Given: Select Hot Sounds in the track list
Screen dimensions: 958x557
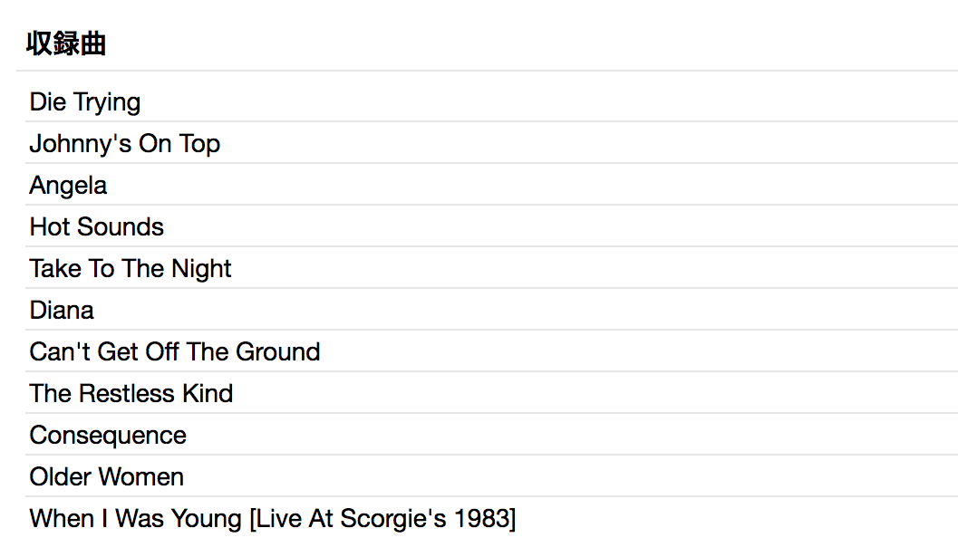Looking at the screenshot, I should 96,226.
